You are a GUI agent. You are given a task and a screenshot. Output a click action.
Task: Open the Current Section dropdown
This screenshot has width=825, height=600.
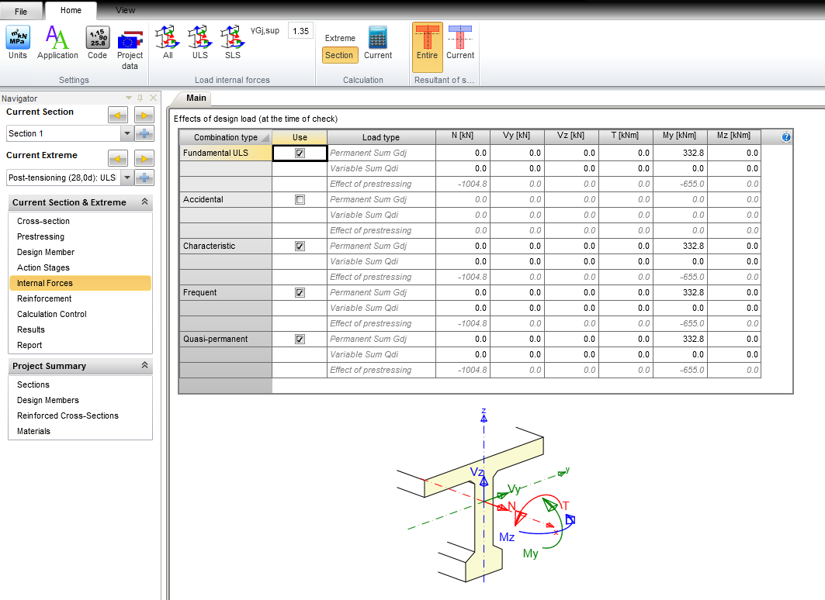(x=127, y=133)
